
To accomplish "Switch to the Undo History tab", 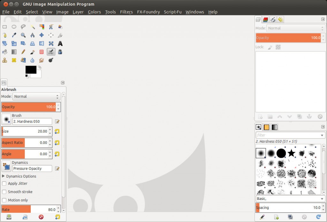I will point(280,19).
